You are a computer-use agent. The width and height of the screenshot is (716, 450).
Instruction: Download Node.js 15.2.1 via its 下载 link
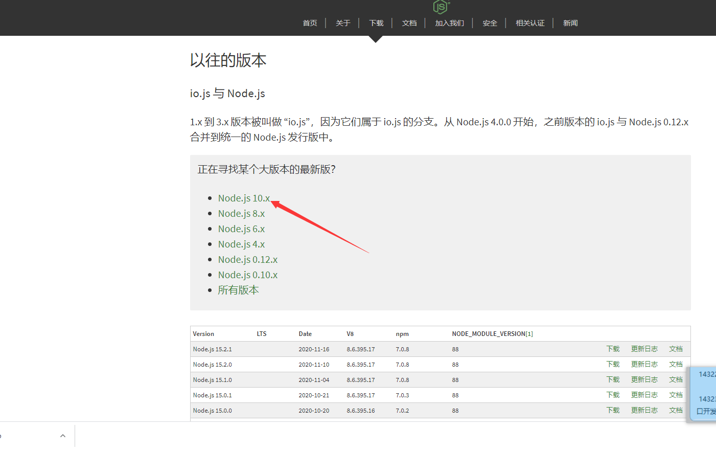point(612,349)
